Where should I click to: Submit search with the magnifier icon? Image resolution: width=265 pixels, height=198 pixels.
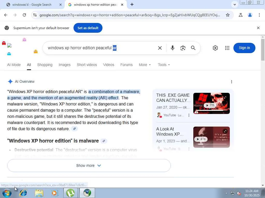click(193, 48)
